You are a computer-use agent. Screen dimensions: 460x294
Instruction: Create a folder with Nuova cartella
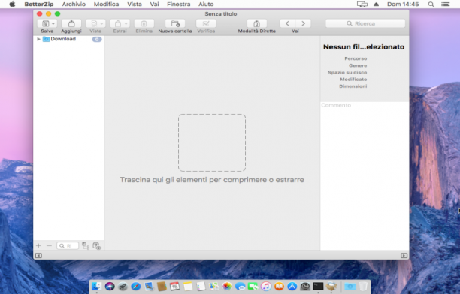[175, 23]
